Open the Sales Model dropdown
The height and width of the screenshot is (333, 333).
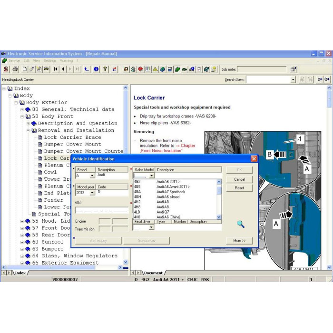click(151, 176)
